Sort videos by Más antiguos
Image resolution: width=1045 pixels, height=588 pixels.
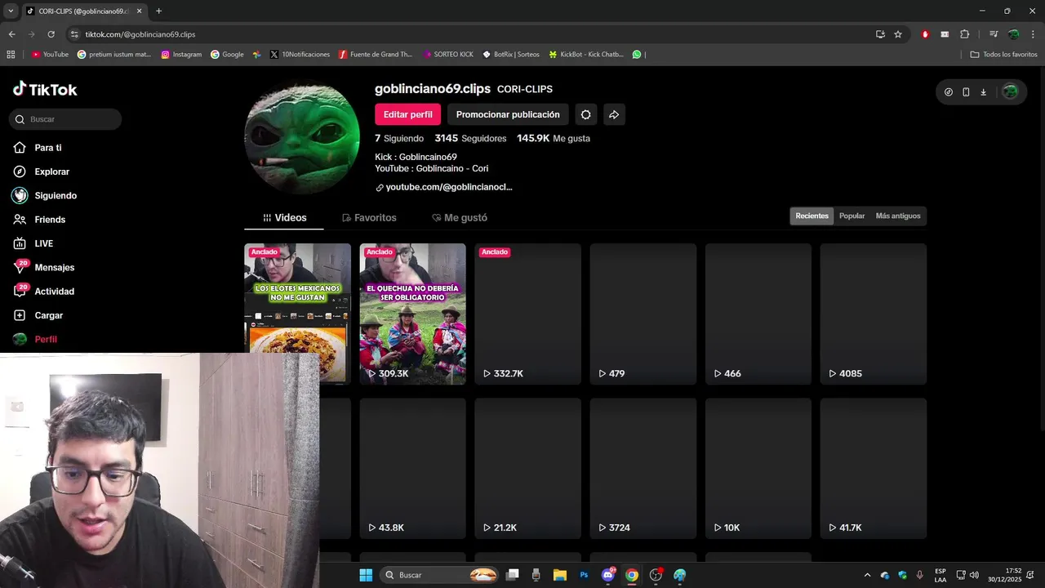click(x=898, y=216)
